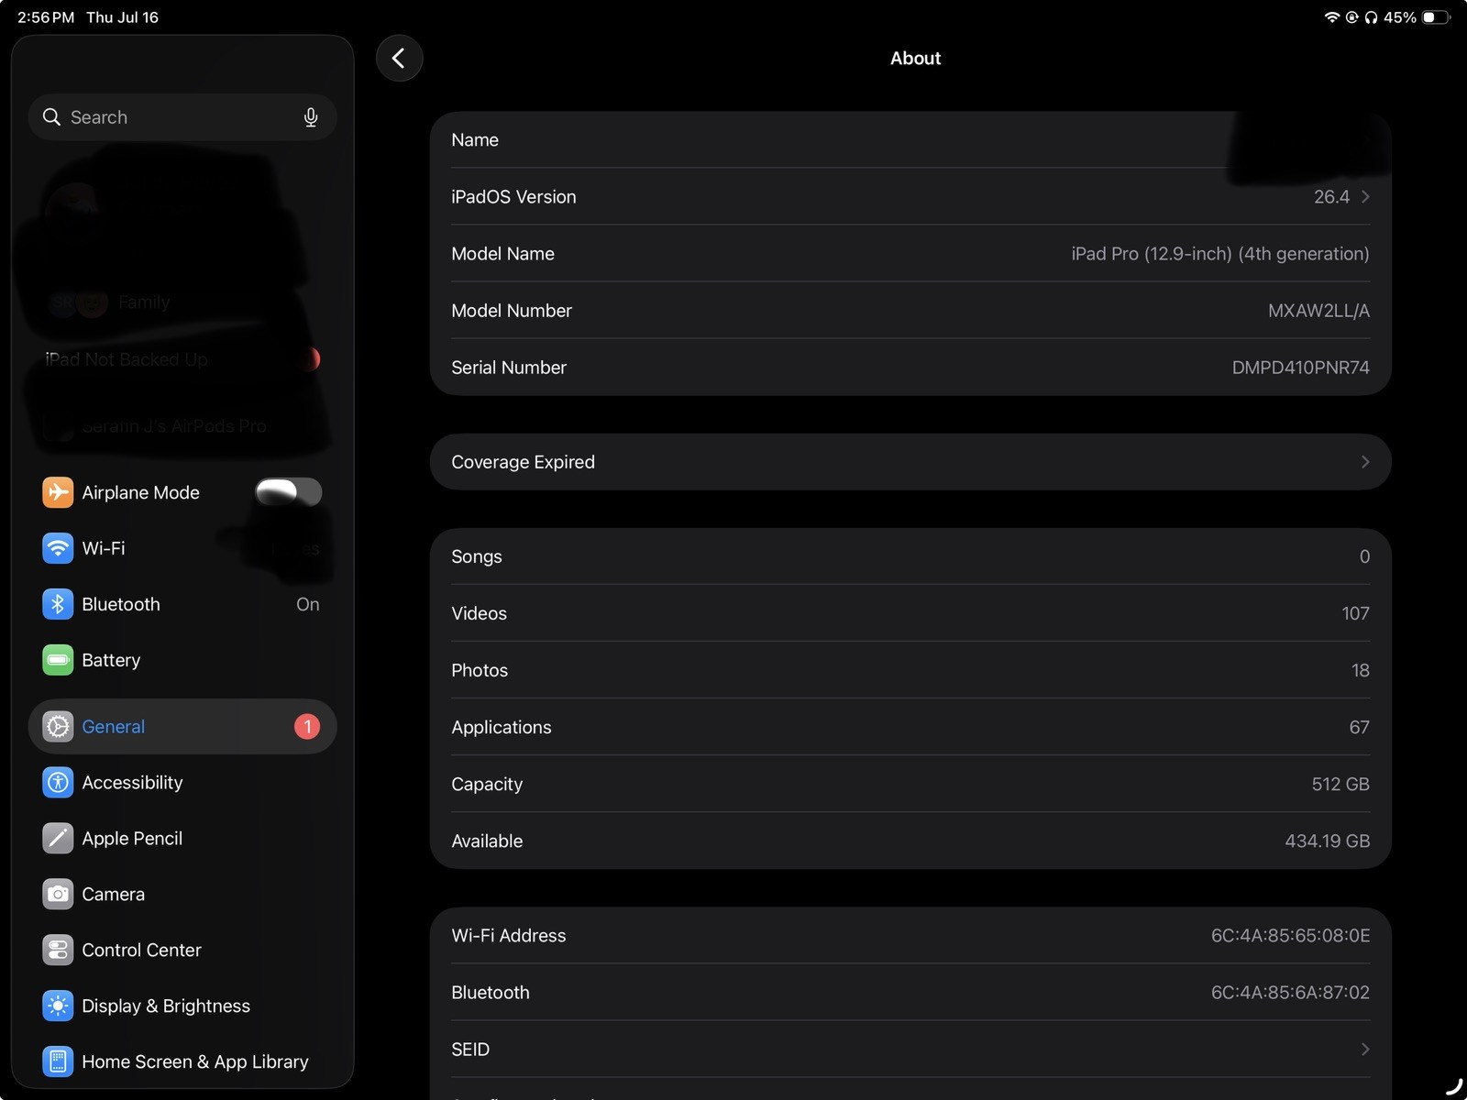Open Wi-Fi settings icon
This screenshot has width=1467, height=1100.
tap(58, 548)
